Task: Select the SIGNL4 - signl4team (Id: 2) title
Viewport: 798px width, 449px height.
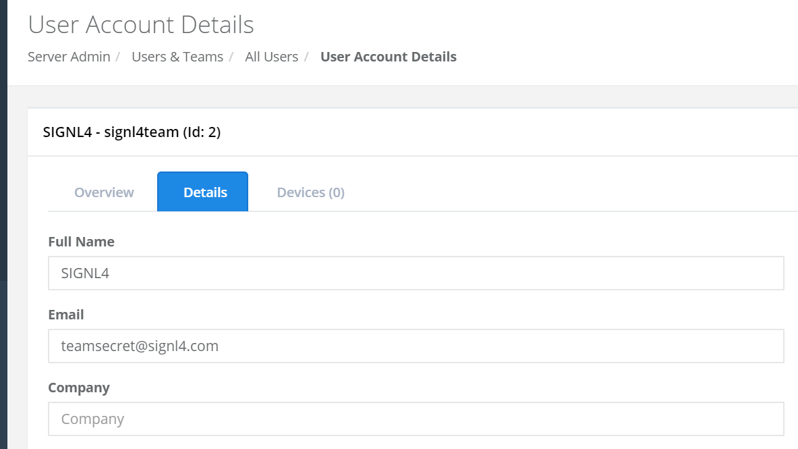Action: coord(132,132)
